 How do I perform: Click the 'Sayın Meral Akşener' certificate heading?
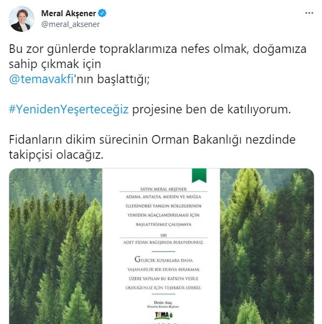click(163, 189)
